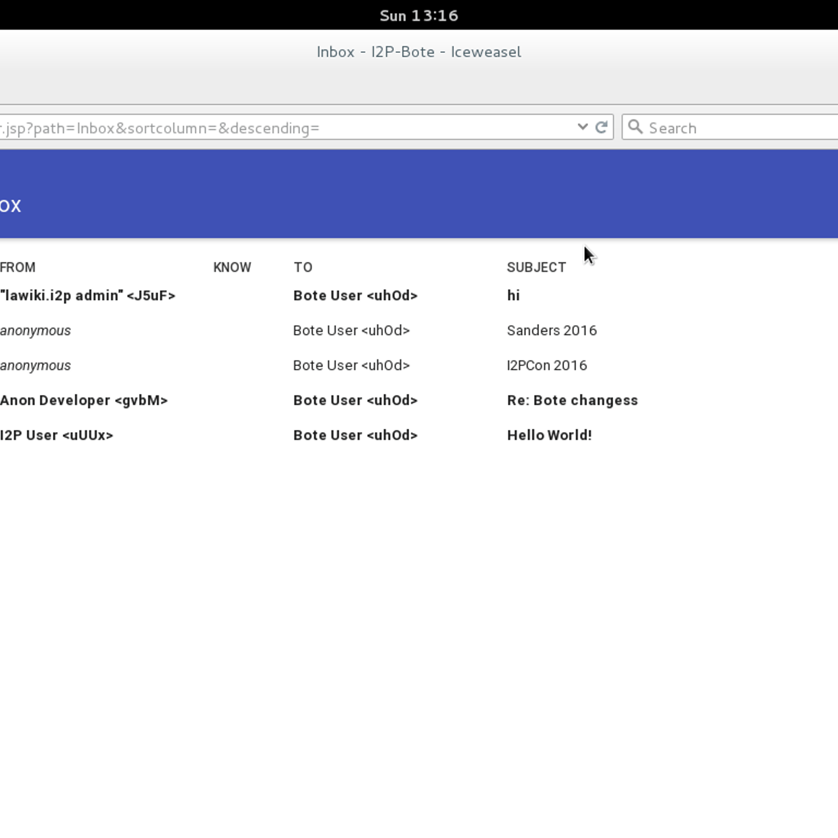Click anonymous sender in I2PCon 2016 row
The image size is (838, 838).
click(35, 366)
